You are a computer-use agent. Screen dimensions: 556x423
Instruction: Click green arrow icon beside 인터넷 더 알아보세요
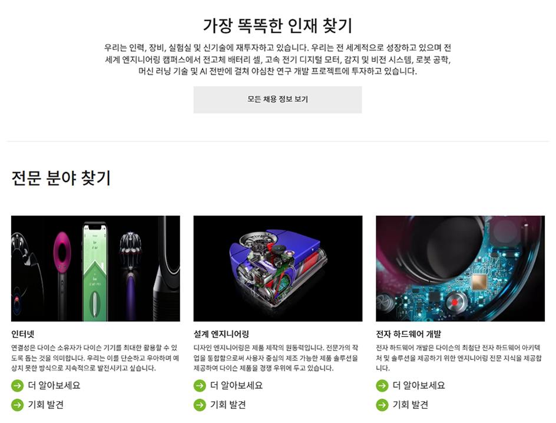click(x=18, y=385)
